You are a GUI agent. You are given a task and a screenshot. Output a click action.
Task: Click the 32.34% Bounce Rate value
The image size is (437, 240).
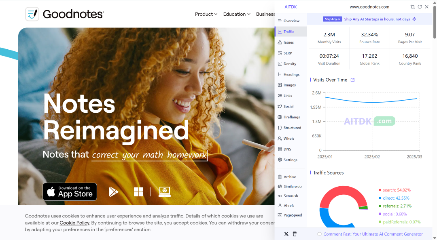369,34
